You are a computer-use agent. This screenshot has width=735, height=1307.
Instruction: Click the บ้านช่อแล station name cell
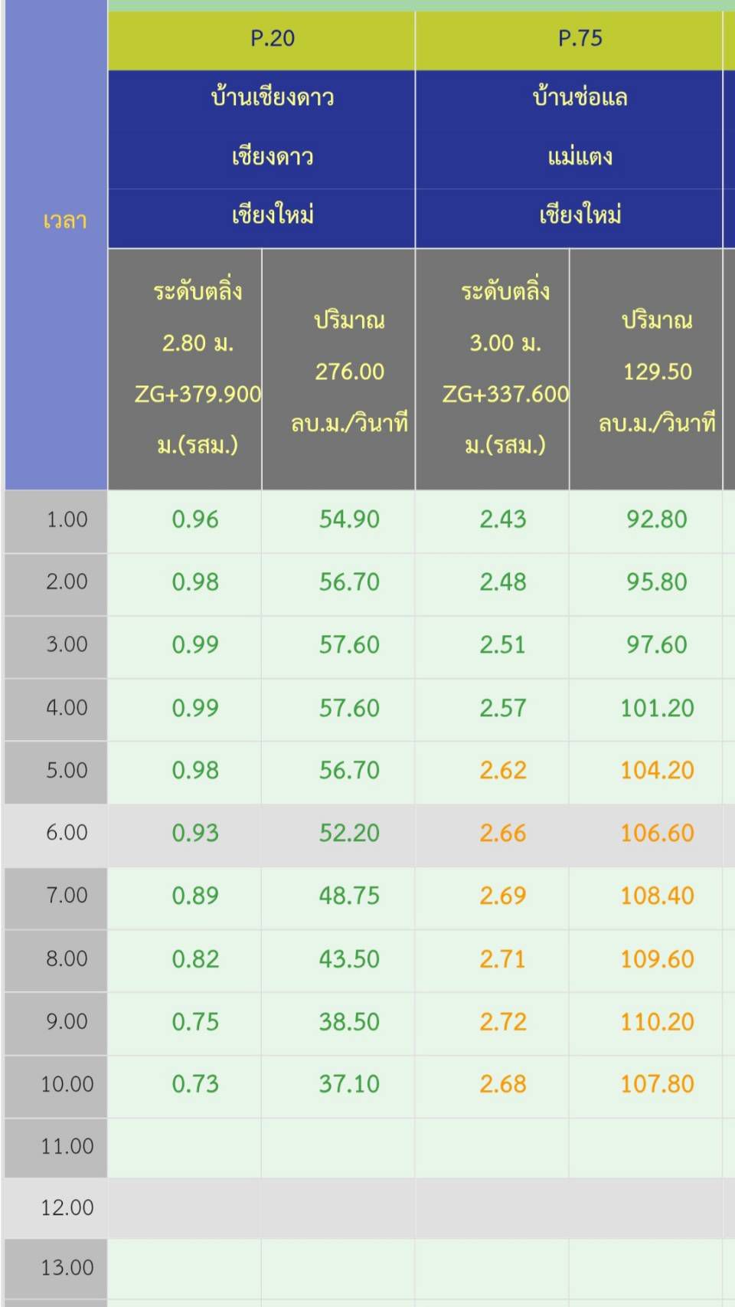580,98
